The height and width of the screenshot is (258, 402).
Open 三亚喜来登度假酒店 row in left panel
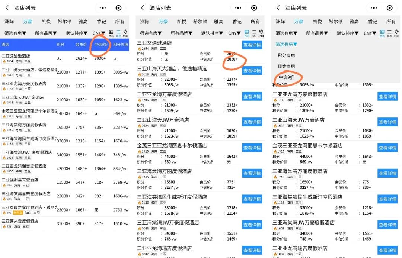tap(65, 223)
